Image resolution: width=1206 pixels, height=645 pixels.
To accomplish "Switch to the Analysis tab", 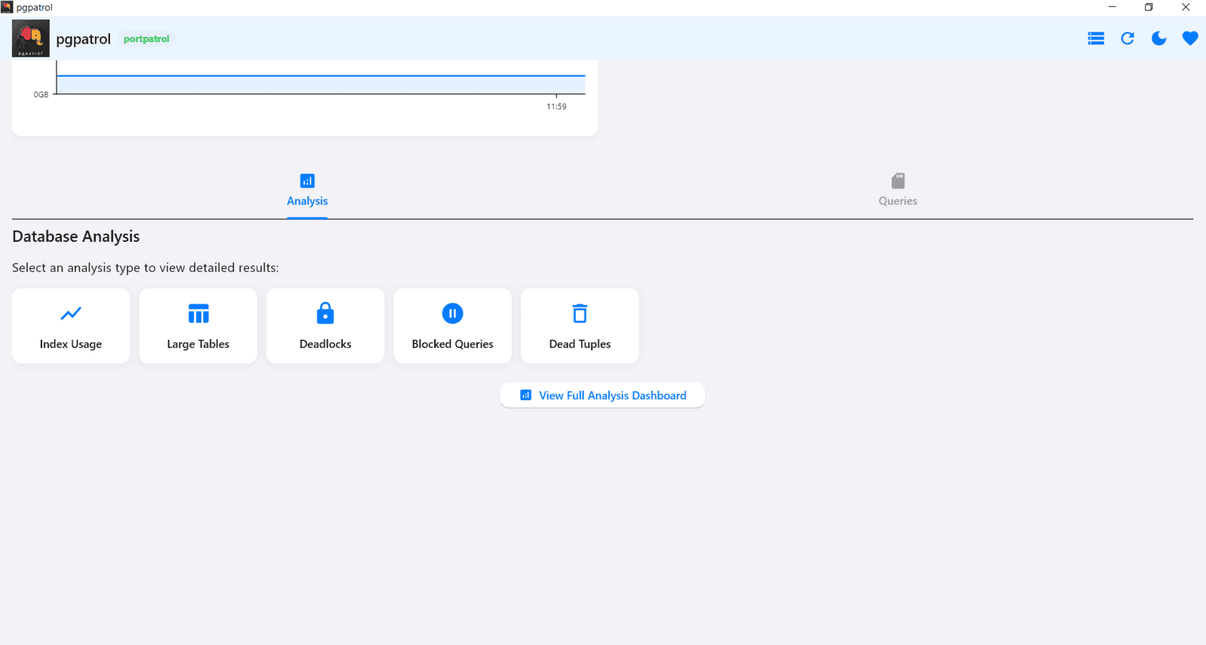I will click(308, 191).
